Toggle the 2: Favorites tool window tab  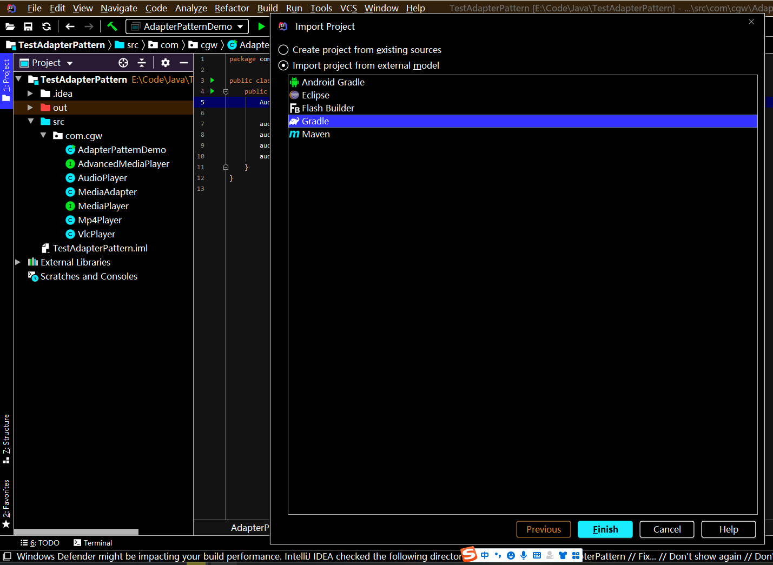6,504
